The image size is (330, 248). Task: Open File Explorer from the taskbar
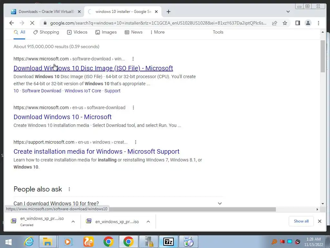tap(48, 242)
